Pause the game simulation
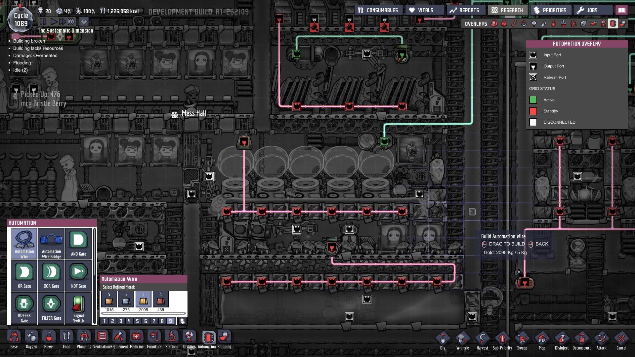 pyautogui.click(x=43, y=22)
